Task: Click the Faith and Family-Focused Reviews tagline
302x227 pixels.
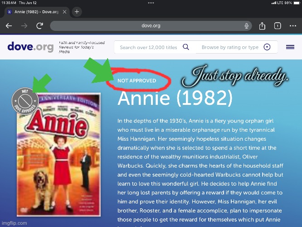Action: [x=82, y=47]
